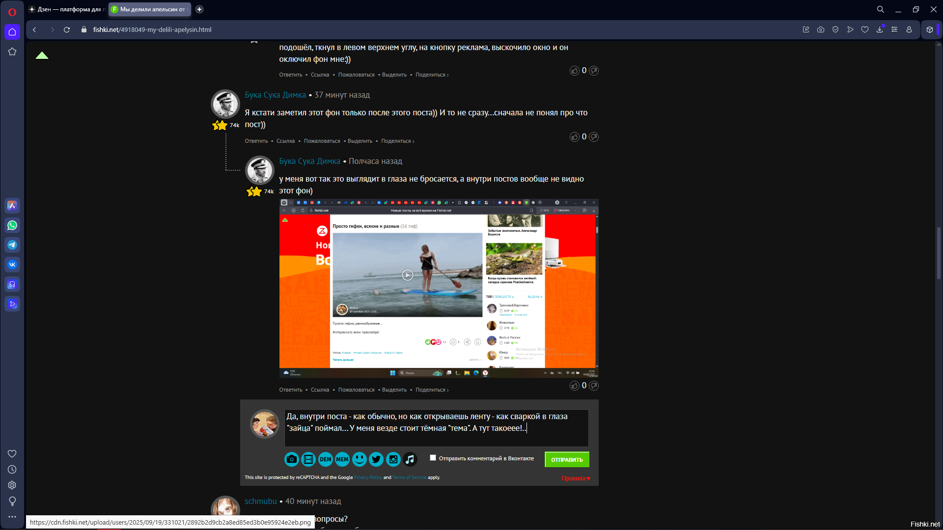943x530 pixels.
Task: Open WhatsApp messenger in sidebar
Action: (12, 225)
